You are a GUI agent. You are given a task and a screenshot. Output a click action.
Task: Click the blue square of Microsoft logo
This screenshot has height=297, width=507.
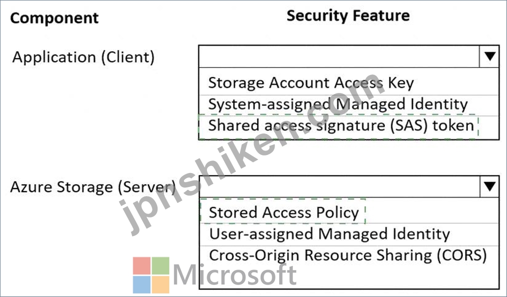pos(141,284)
